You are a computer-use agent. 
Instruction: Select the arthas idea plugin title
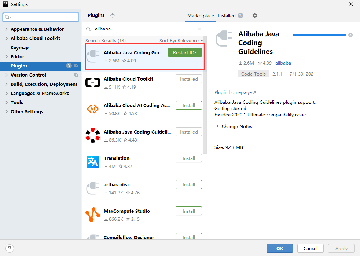click(116, 184)
